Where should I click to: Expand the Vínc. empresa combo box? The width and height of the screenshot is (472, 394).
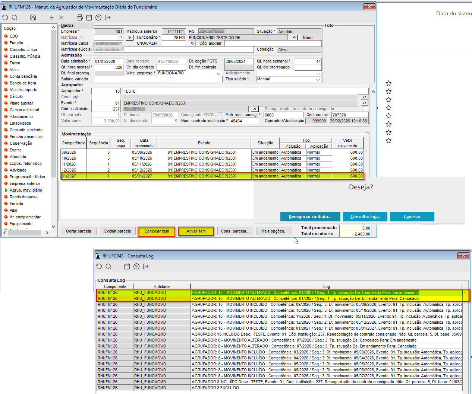(x=219, y=73)
